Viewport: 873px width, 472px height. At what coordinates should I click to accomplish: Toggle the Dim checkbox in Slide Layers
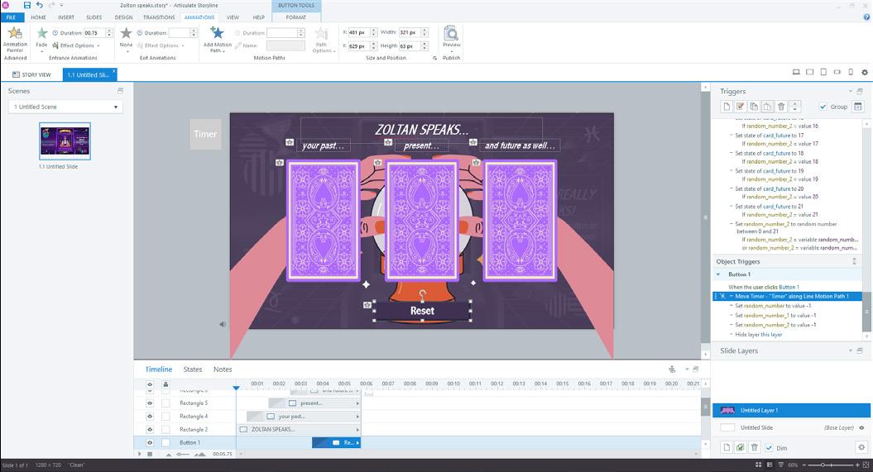[x=769, y=447]
